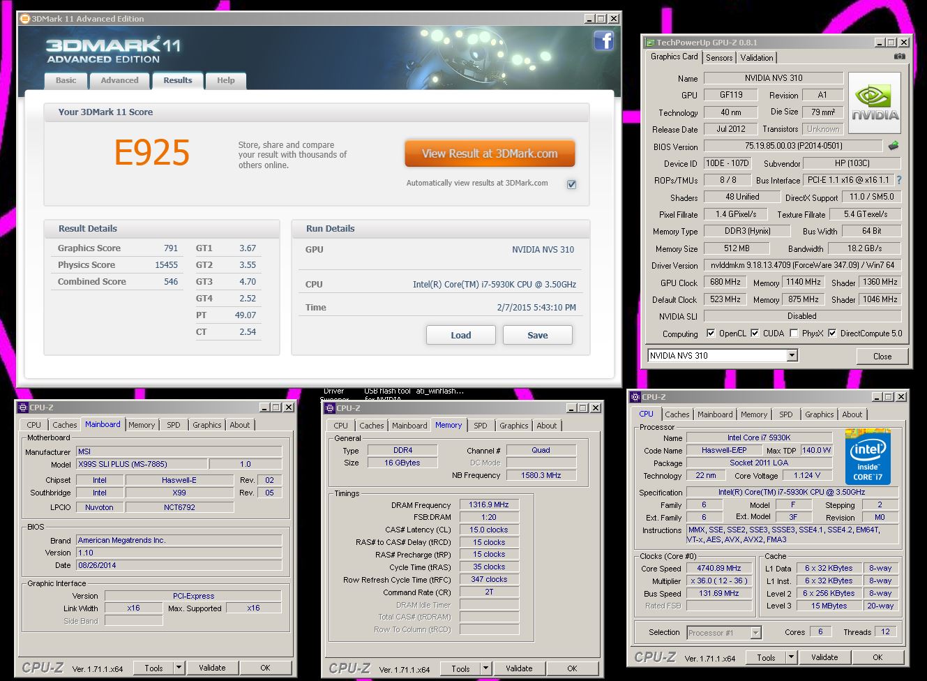Toggle the CUDA checkbox in GPU-Z
This screenshot has width=927, height=681.
tap(755, 334)
